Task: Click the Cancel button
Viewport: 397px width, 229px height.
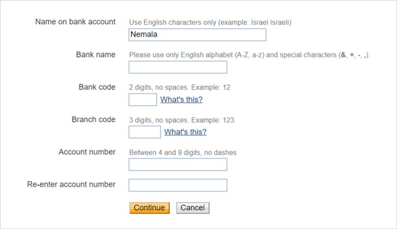Action: point(193,208)
